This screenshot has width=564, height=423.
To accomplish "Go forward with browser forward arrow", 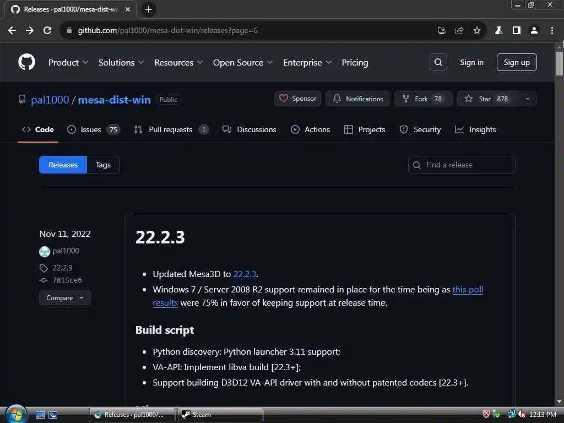I will point(30,31).
